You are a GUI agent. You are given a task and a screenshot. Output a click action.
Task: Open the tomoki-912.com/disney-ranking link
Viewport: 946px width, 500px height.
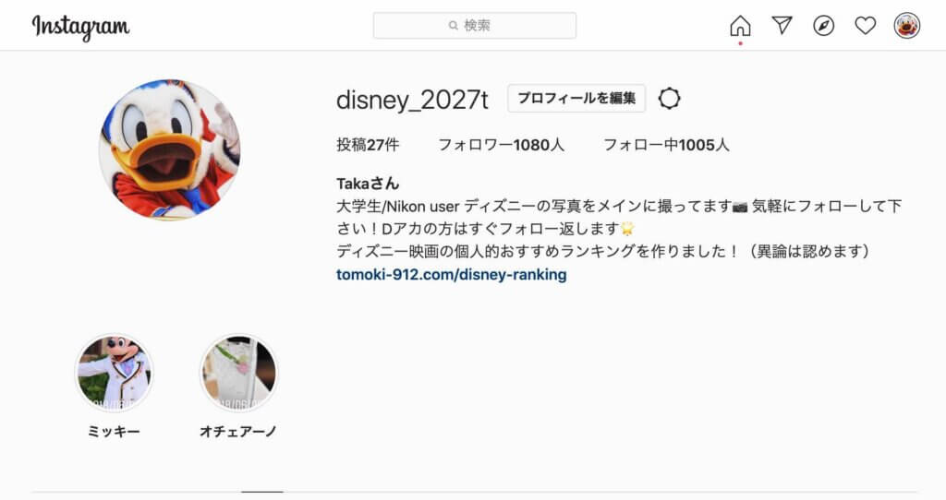click(x=451, y=275)
